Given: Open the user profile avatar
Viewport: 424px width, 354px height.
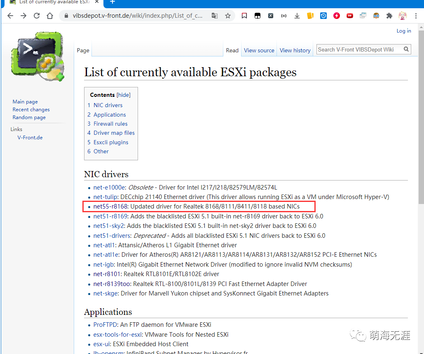Looking at the screenshot, I should [x=402, y=16].
